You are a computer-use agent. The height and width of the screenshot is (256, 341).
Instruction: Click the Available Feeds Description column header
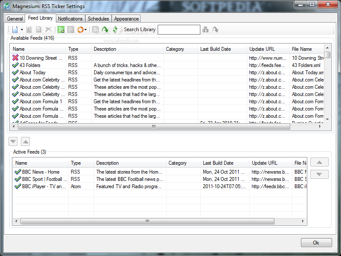[127, 49]
